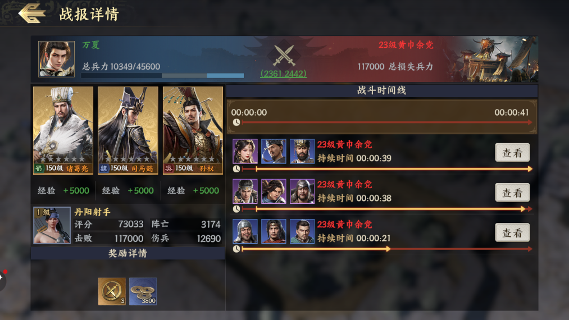The width and height of the screenshot is (569, 320).
Task: Click the 3800 copper coins reward
Action: coord(143,291)
